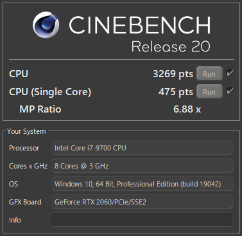The width and height of the screenshot is (242, 236).
Task: Click the Cores x GHz field
Action: point(142,166)
